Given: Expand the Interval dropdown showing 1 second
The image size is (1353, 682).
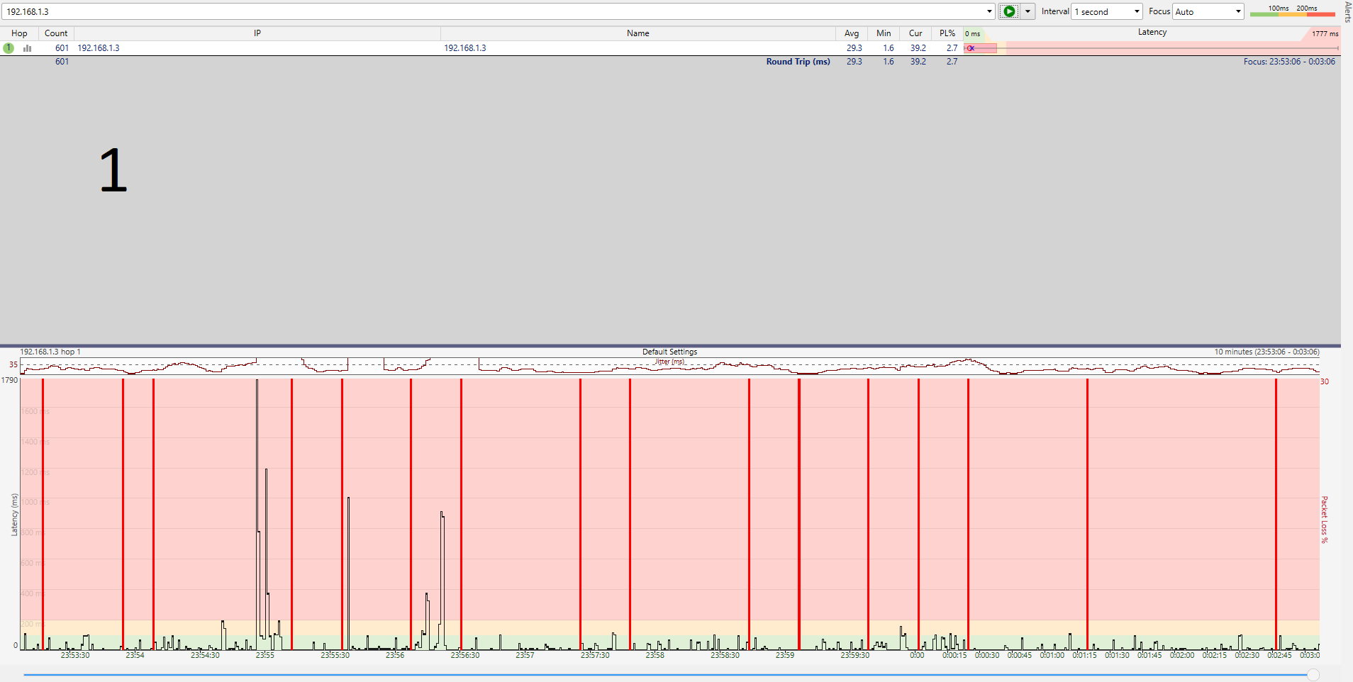Looking at the screenshot, I should click(1136, 11).
